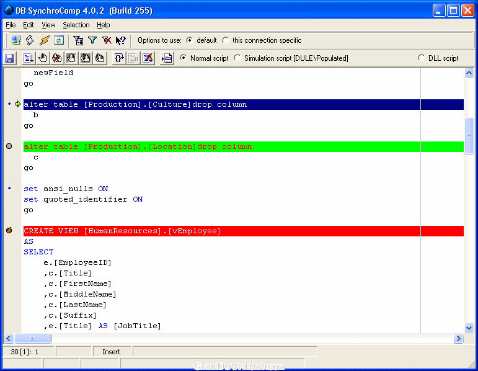
Task: Click the horizontal scrollbar left arrow
Action: 8,338
